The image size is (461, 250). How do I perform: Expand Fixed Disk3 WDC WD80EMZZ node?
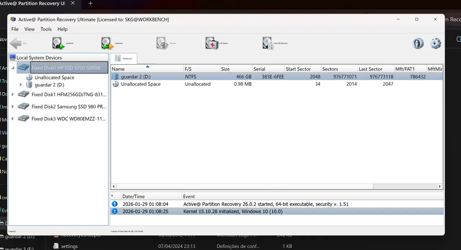13,119
